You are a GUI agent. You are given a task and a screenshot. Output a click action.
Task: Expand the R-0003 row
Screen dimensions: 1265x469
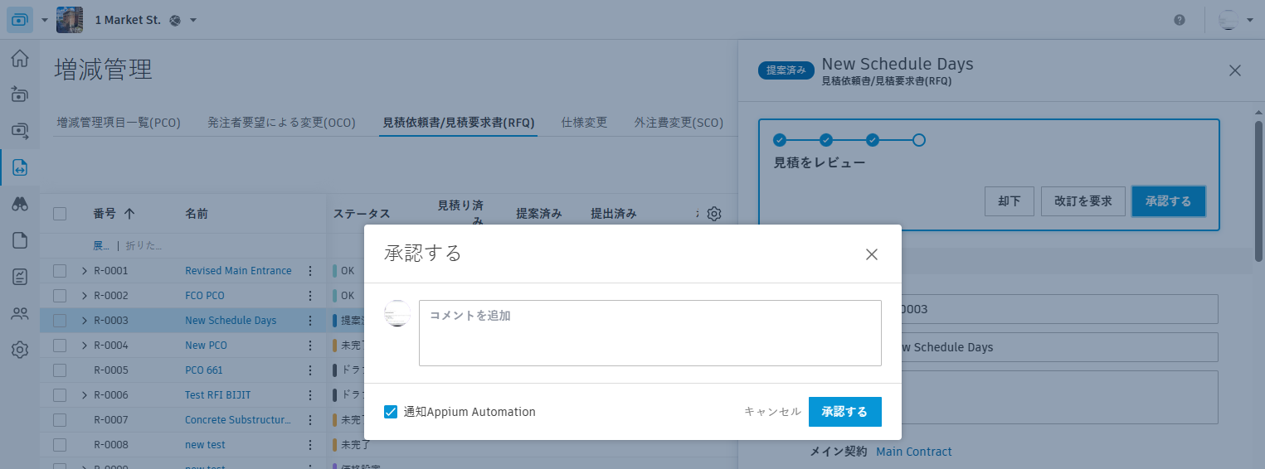[85, 321]
